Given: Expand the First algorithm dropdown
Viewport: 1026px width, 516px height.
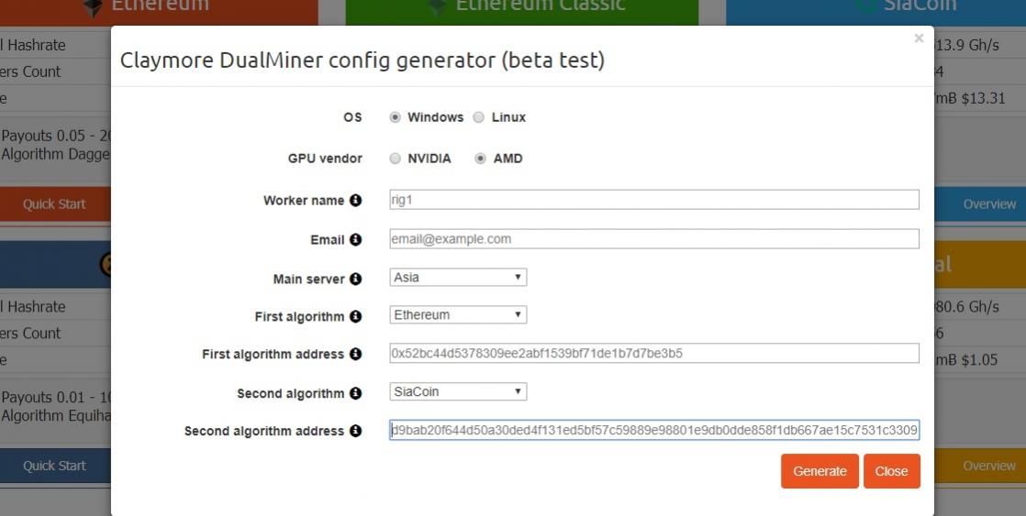Looking at the screenshot, I should 458,315.
